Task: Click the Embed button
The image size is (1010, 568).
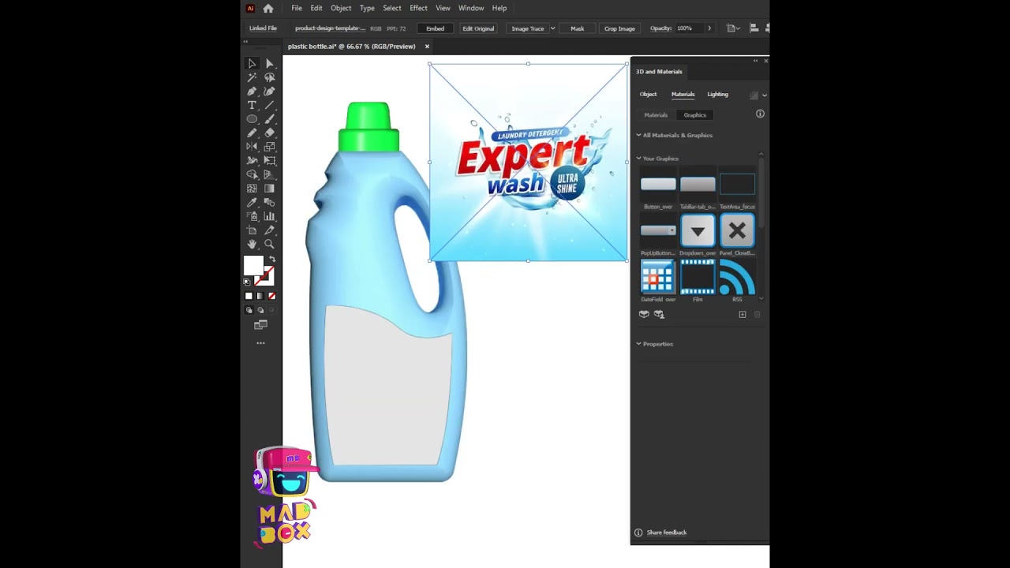Action: (436, 28)
